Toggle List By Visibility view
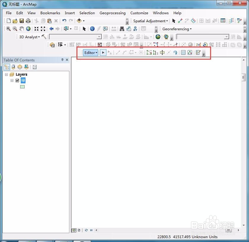 [x=20, y=67]
